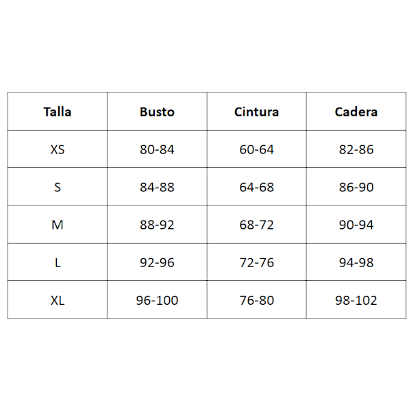Click the Cintura column header

256,112
